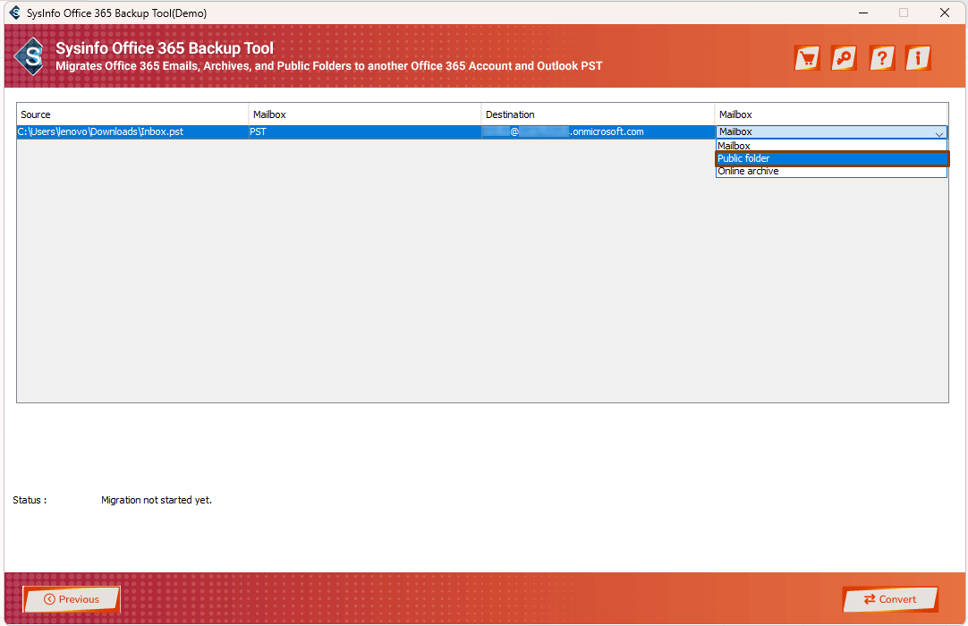Open the shopping cart purchase icon
The height and width of the screenshot is (626, 968).
(x=807, y=58)
